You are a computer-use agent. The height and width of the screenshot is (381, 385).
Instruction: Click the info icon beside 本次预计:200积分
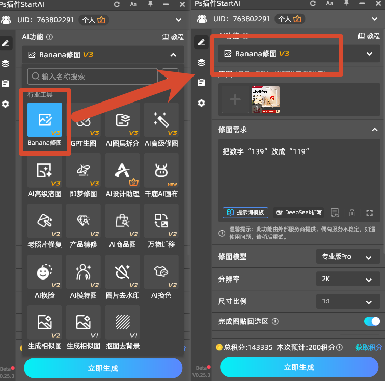pyautogui.click(x=339, y=347)
